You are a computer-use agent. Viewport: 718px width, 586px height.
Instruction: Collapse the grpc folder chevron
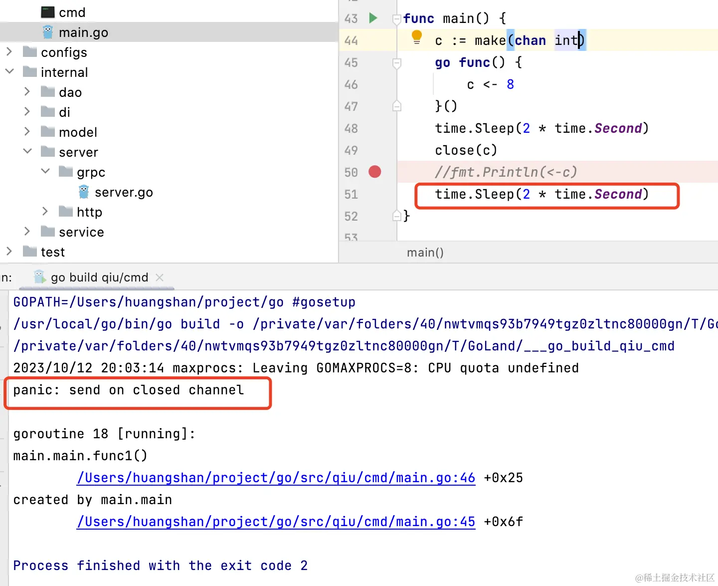45,171
